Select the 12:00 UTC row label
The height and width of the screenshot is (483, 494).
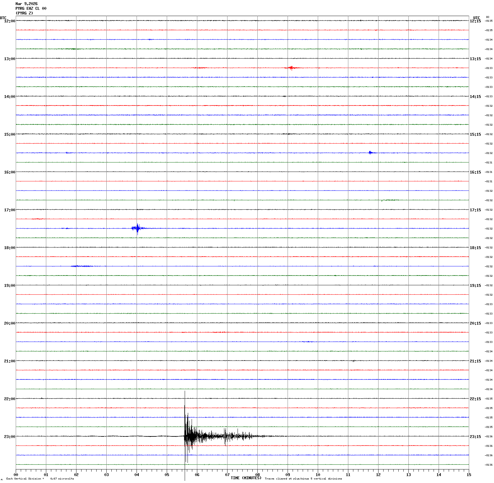pos(9,21)
